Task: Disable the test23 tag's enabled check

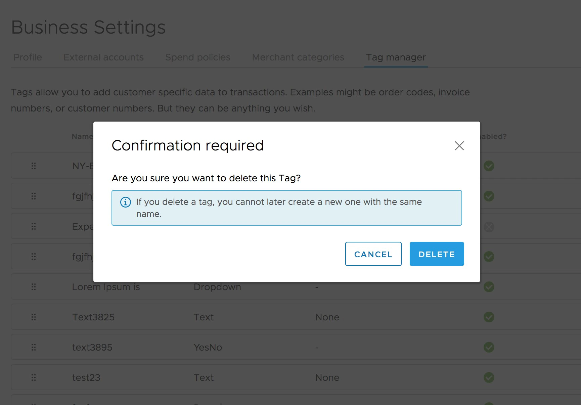Action: (489, 377)
